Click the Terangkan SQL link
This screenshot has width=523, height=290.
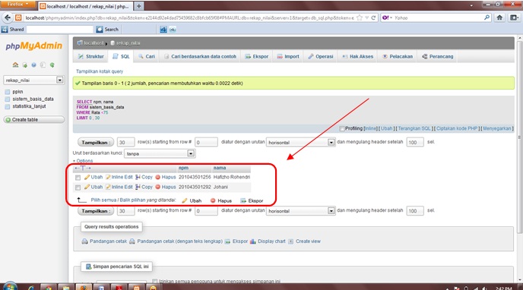pos(414,128)
